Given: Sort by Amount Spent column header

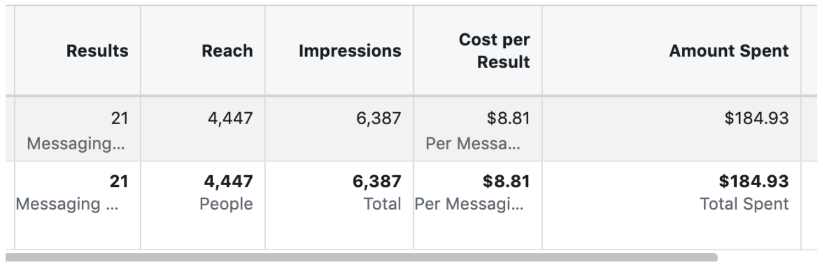Looking at the screenshot, I should pyautogui.click(x=728, y=51).
